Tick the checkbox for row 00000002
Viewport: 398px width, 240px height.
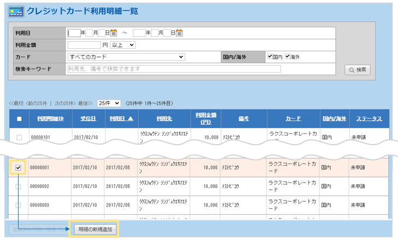(19, 187)
